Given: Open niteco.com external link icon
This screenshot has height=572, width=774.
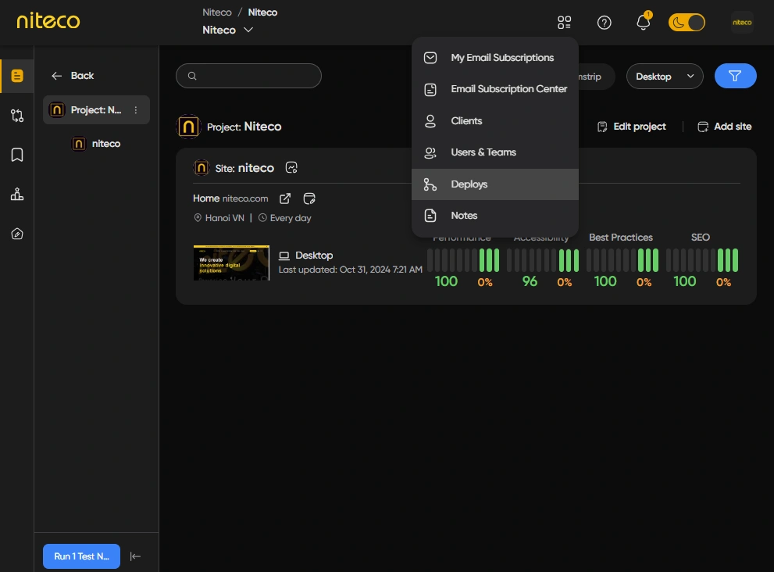Looking at the screenshot, I should click(x=285, y=198).
